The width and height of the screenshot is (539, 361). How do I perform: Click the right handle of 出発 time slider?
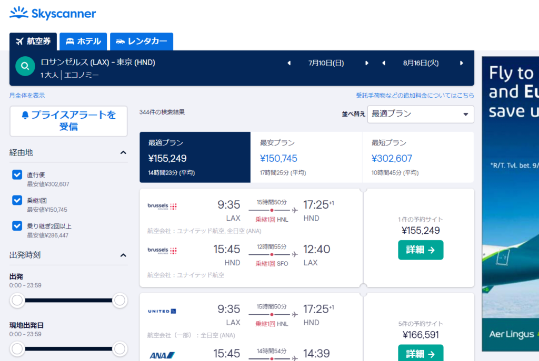pos(119,300)
